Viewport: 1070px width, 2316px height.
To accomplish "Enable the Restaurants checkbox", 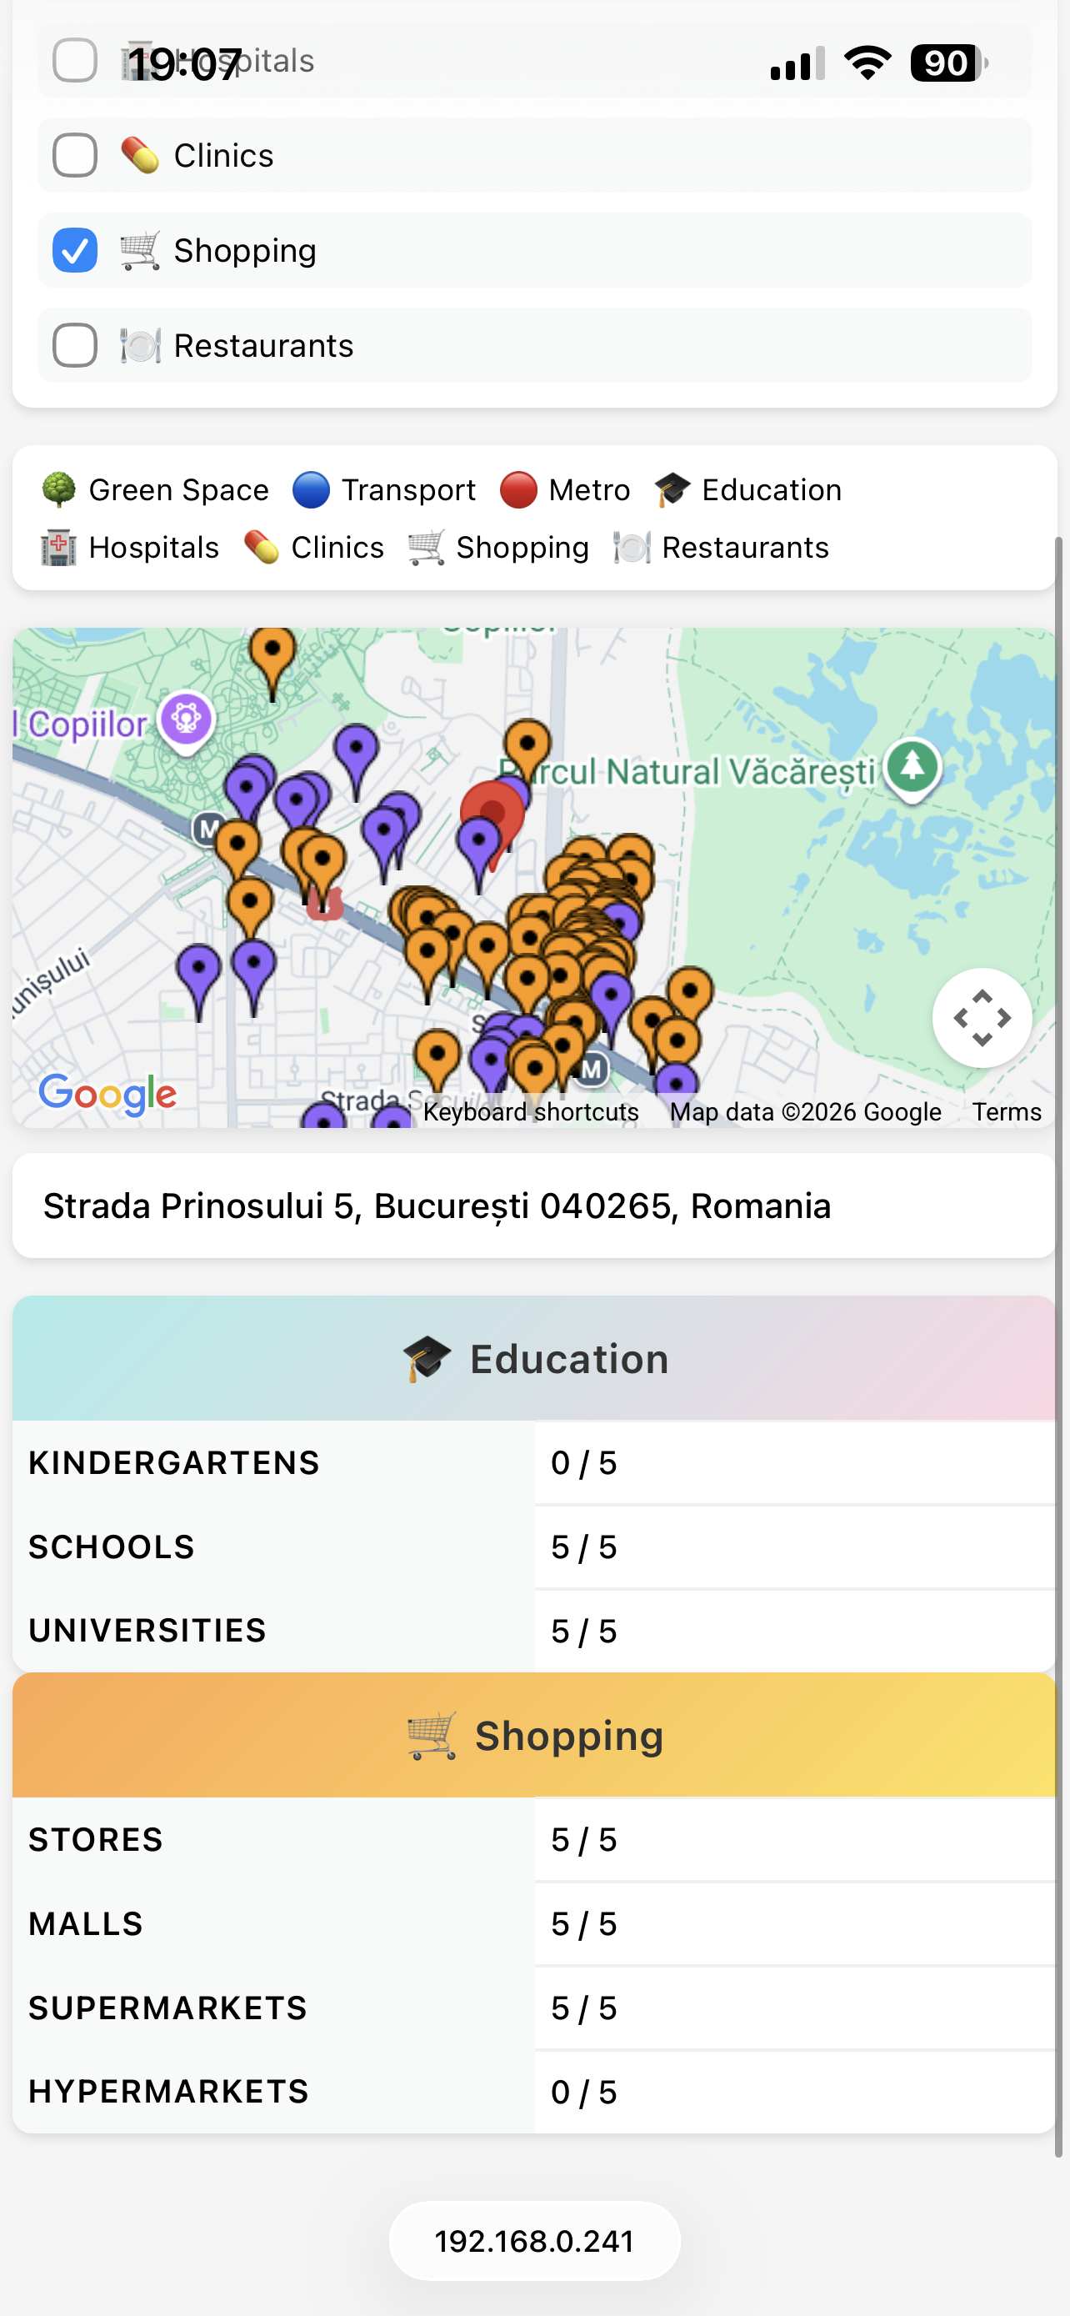I will click(x=76, y=345).
